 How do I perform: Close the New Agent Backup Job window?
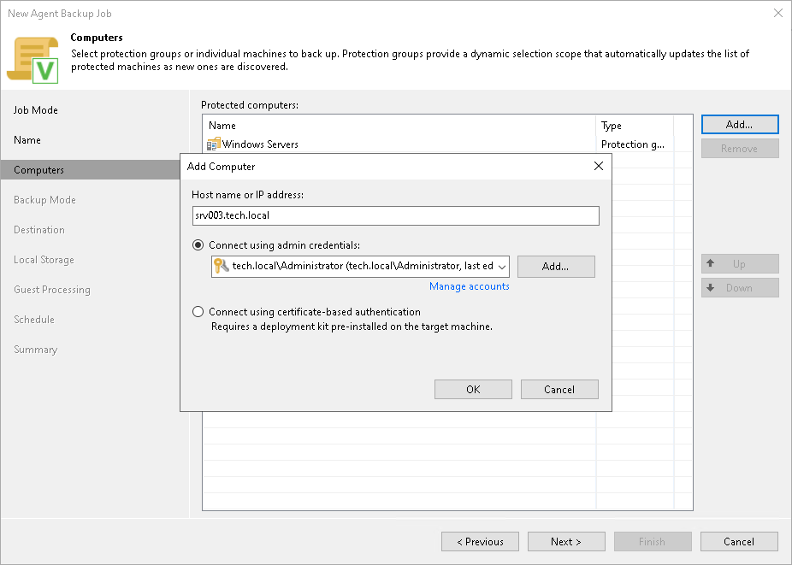777,13
